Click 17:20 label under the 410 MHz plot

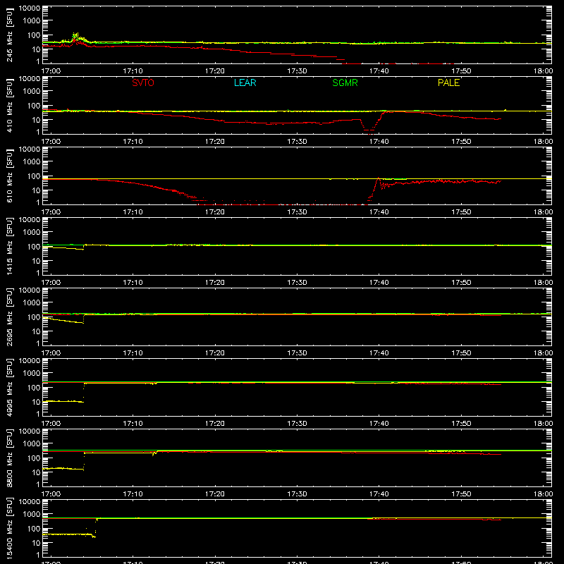coord(215,142)
